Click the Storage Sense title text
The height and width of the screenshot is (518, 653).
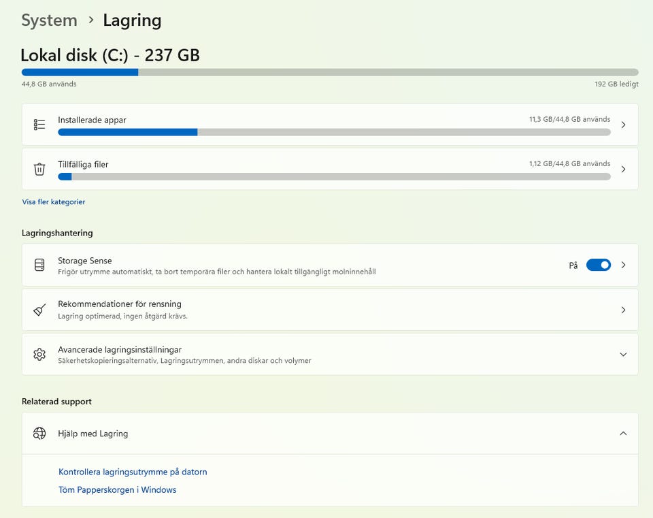pos(84,261)
